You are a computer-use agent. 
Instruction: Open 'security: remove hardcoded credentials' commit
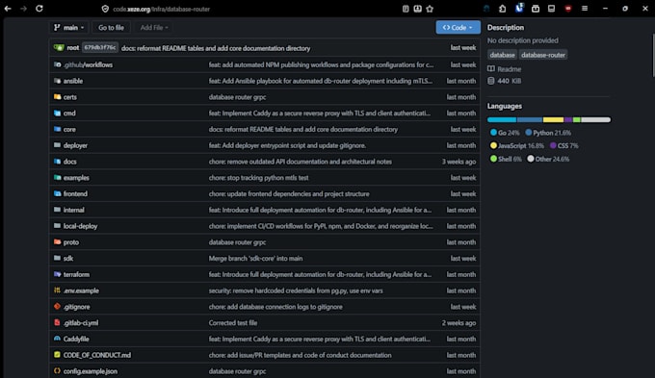(x=296, y=290)
